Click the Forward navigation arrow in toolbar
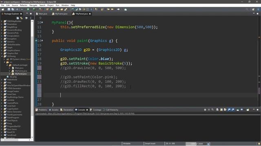261x146 pixels. (x=118, y=9)
